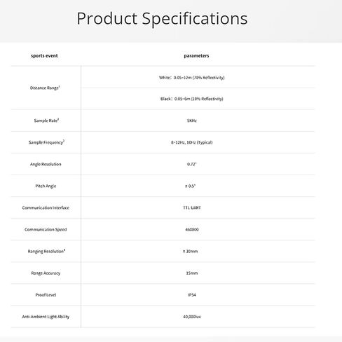
Task: Click the 8-12Hz, 10Hz (Typical) value
Action: tap(191, 142)
